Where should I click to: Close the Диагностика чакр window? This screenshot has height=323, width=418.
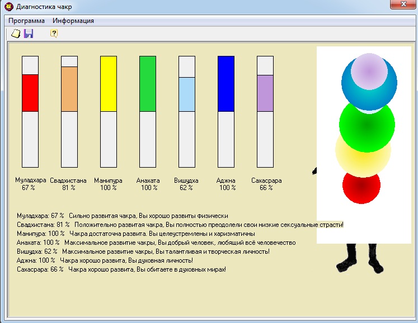[403, 4]
